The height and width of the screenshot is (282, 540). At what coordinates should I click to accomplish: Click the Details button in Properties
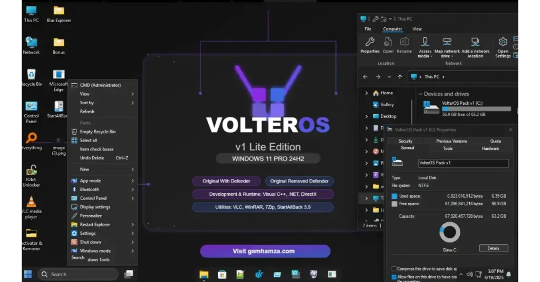tap(494, 248)
